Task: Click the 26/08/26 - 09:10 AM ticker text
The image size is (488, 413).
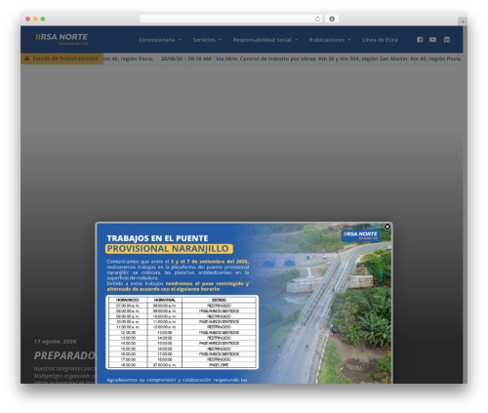Action: click(185, 59)
